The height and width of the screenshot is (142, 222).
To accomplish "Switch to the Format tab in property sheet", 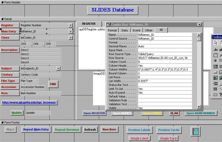I will tap(112, 30).
